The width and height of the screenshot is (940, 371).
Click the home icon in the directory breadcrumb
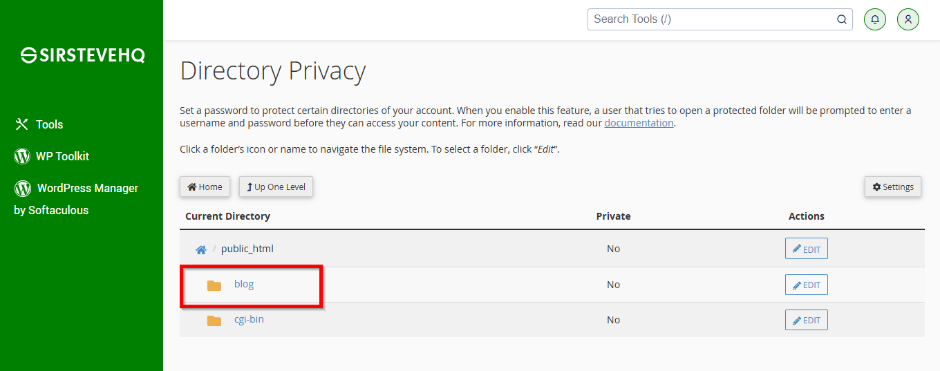tap(201, 249)
